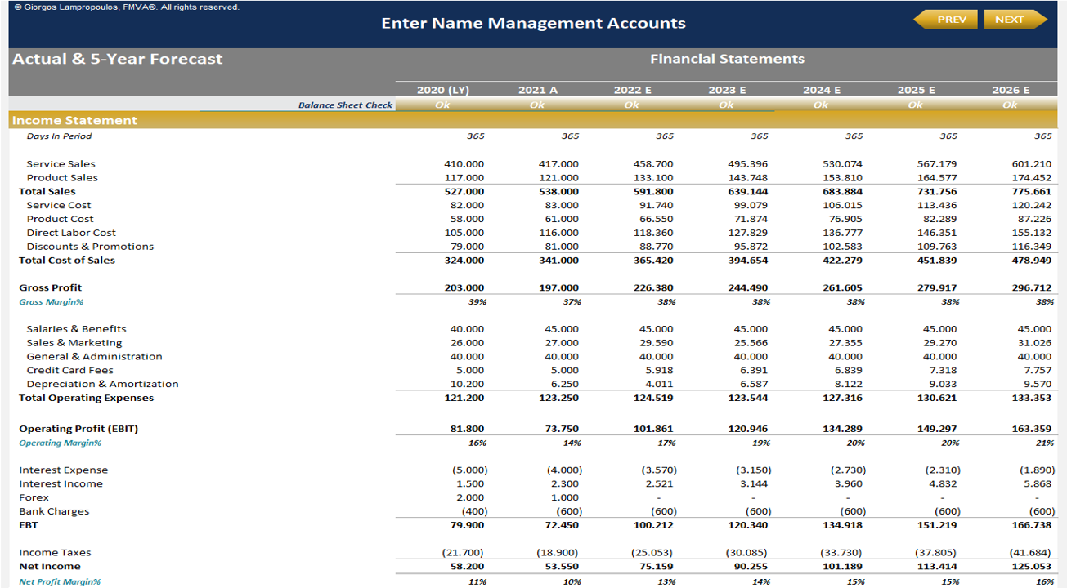Select the Bank Charges row label
The image size is (1067, 588).
click(54, 512)
